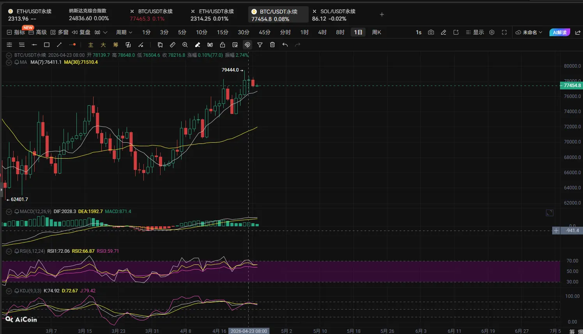The image size is (583, 334).
Task: Select the ruler measurement tool
Action: point(173,45)
